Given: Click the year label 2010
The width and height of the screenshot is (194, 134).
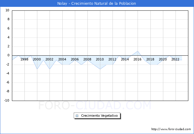Looking at the screenshot, I should 100,59.
